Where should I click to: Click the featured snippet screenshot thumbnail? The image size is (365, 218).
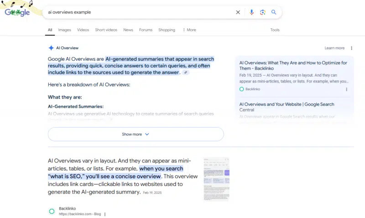216,179
